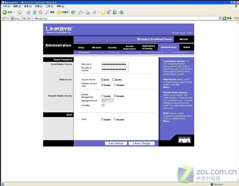The width and height of the screenshot is (239, 186).
Task: Click the yellow note icon in toolbar
Action: click(x=103, y=12)
